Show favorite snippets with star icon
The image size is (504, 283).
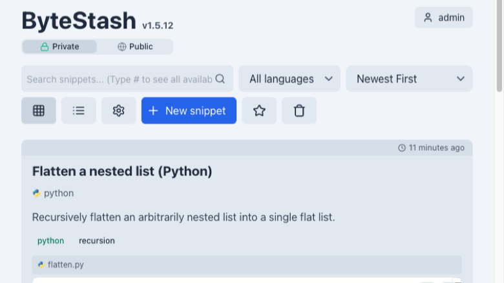tap(259, 111)
